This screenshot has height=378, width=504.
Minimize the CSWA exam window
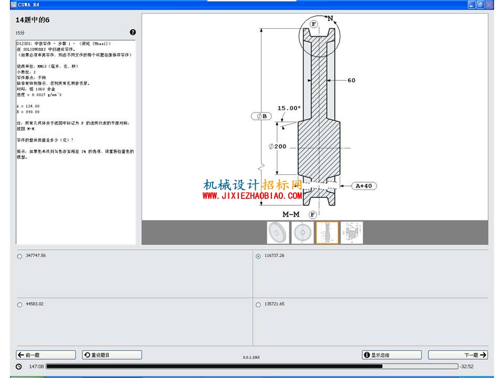[471, 5]
